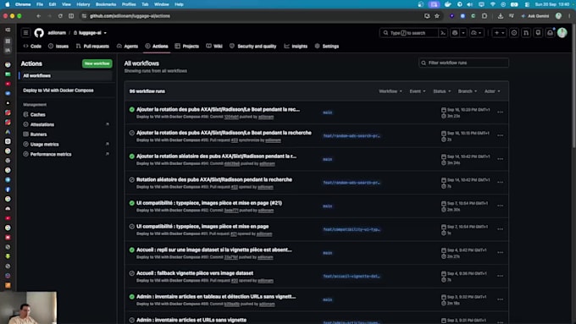The width and height of the screenshot is (576, 324).
Task: Expand the create new plus dropdown
Action: pyautogui.click(x=499, y=33)
